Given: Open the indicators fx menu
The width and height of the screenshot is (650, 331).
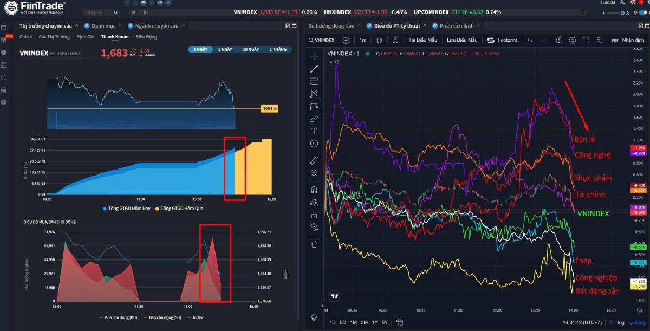Looking at the screenshot, I should coord(395,40).
